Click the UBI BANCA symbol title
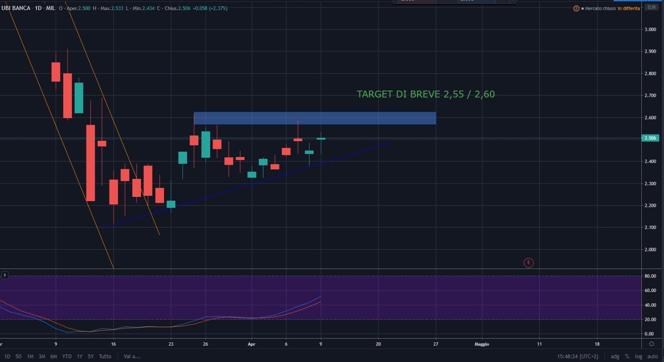The image size is (664, 362). [x=16, y=8]
